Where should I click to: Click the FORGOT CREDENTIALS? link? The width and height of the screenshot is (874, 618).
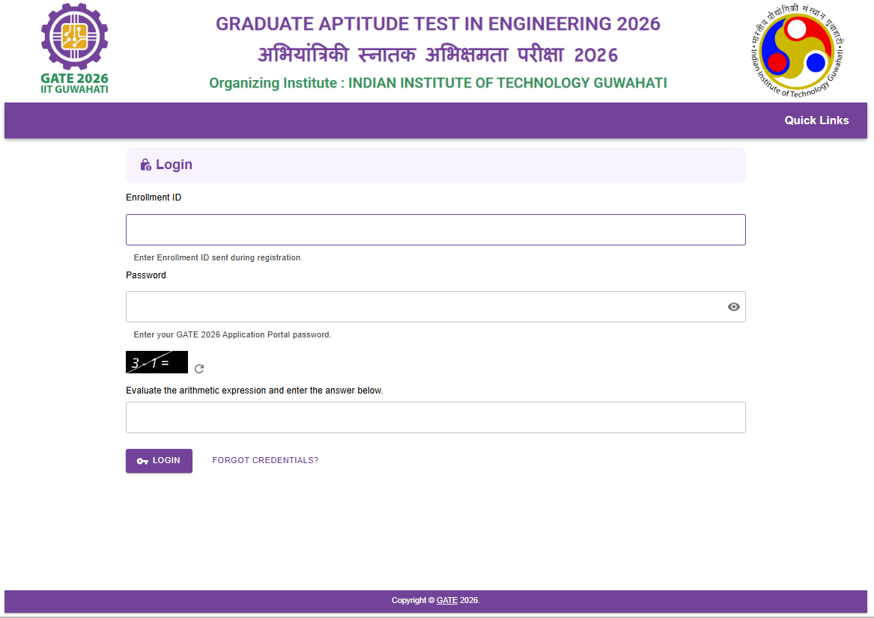point(265,460)
